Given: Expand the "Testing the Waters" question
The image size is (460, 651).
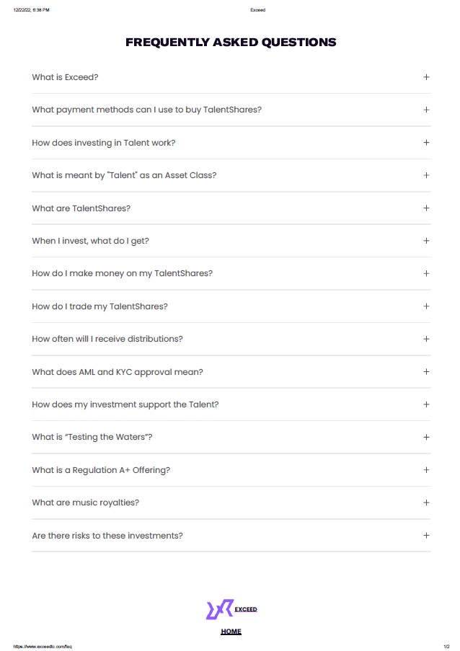Looking at the screenshot, I should pyautogui.click(x=92, y=438).
